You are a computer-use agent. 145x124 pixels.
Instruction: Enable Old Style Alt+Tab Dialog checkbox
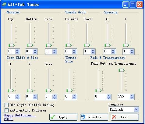6,105
